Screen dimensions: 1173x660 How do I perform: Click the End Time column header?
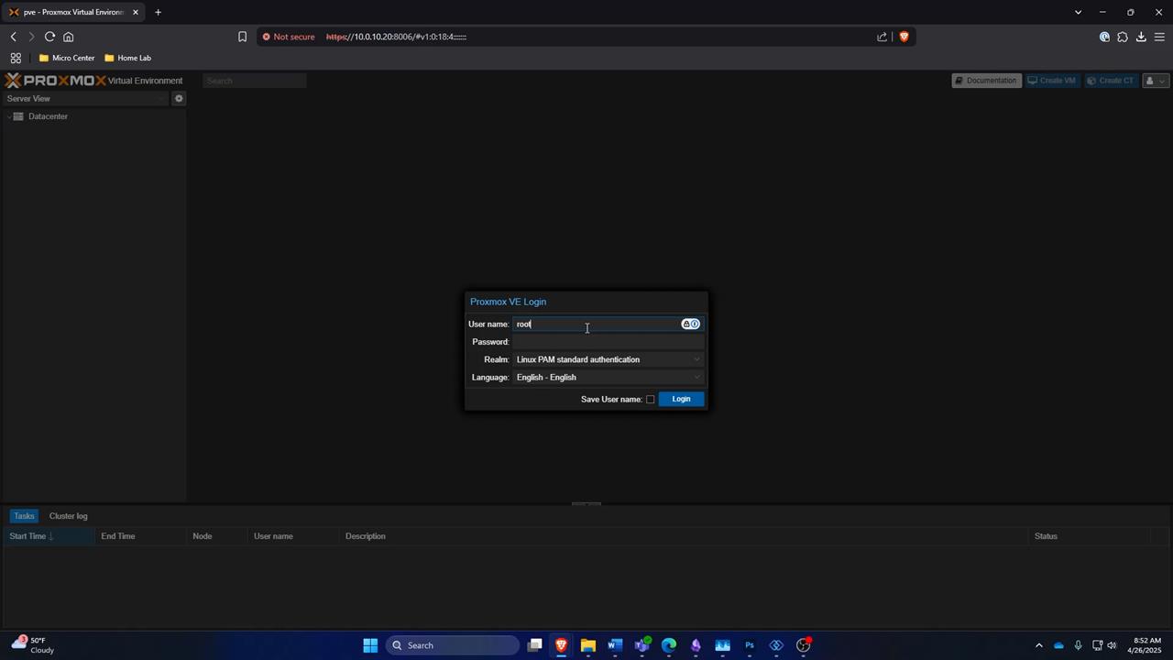(140, 536)
